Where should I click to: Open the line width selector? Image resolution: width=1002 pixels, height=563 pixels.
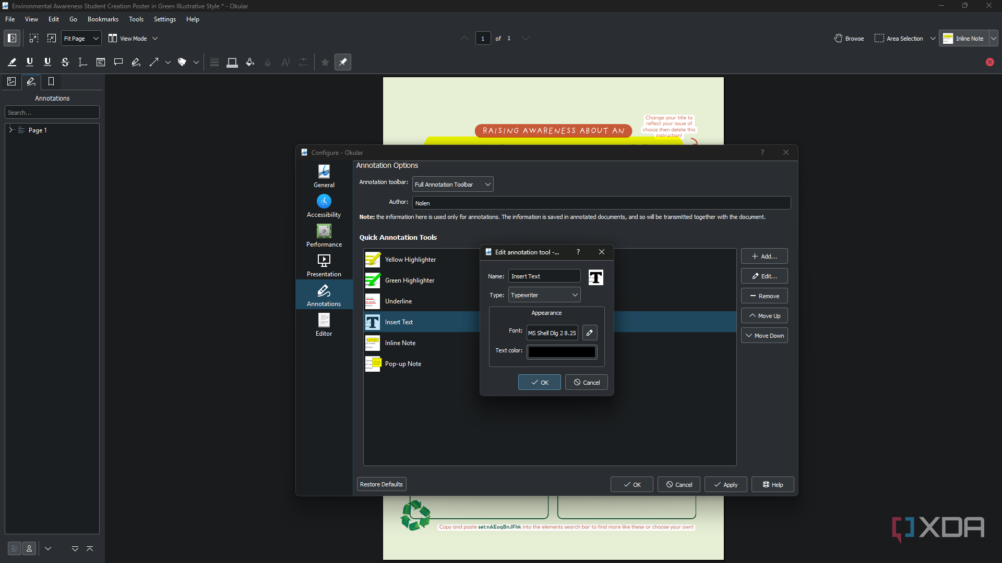click(x=214, y=62)
